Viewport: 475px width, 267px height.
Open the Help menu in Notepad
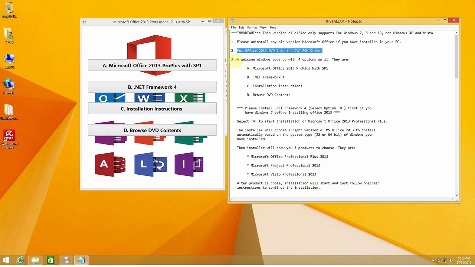tap(273, 27)
